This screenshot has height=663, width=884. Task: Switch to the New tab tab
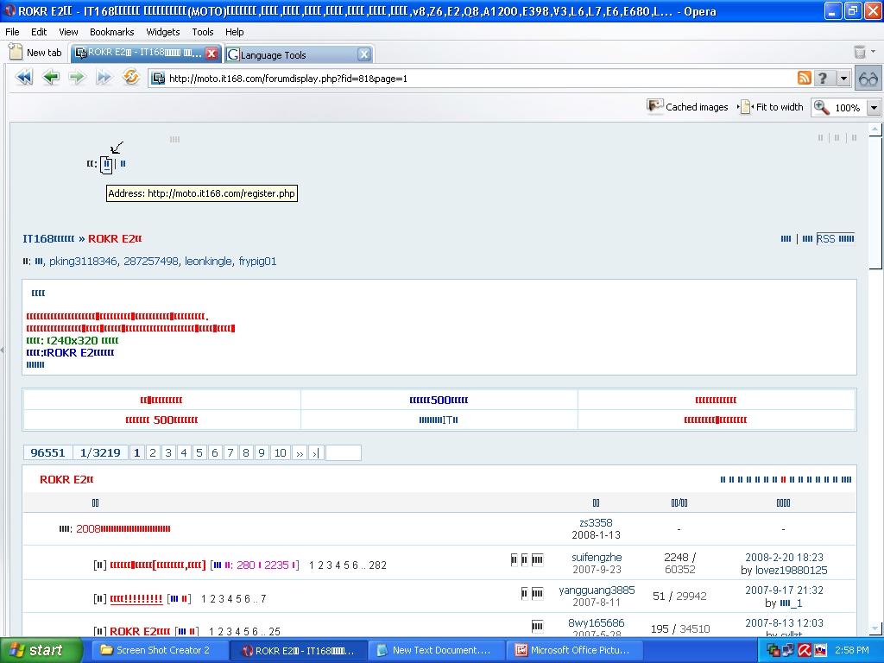[37, 53]
